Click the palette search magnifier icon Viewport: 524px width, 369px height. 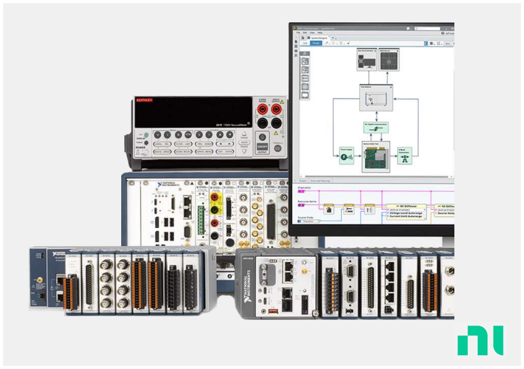click(x=305, y=53)
